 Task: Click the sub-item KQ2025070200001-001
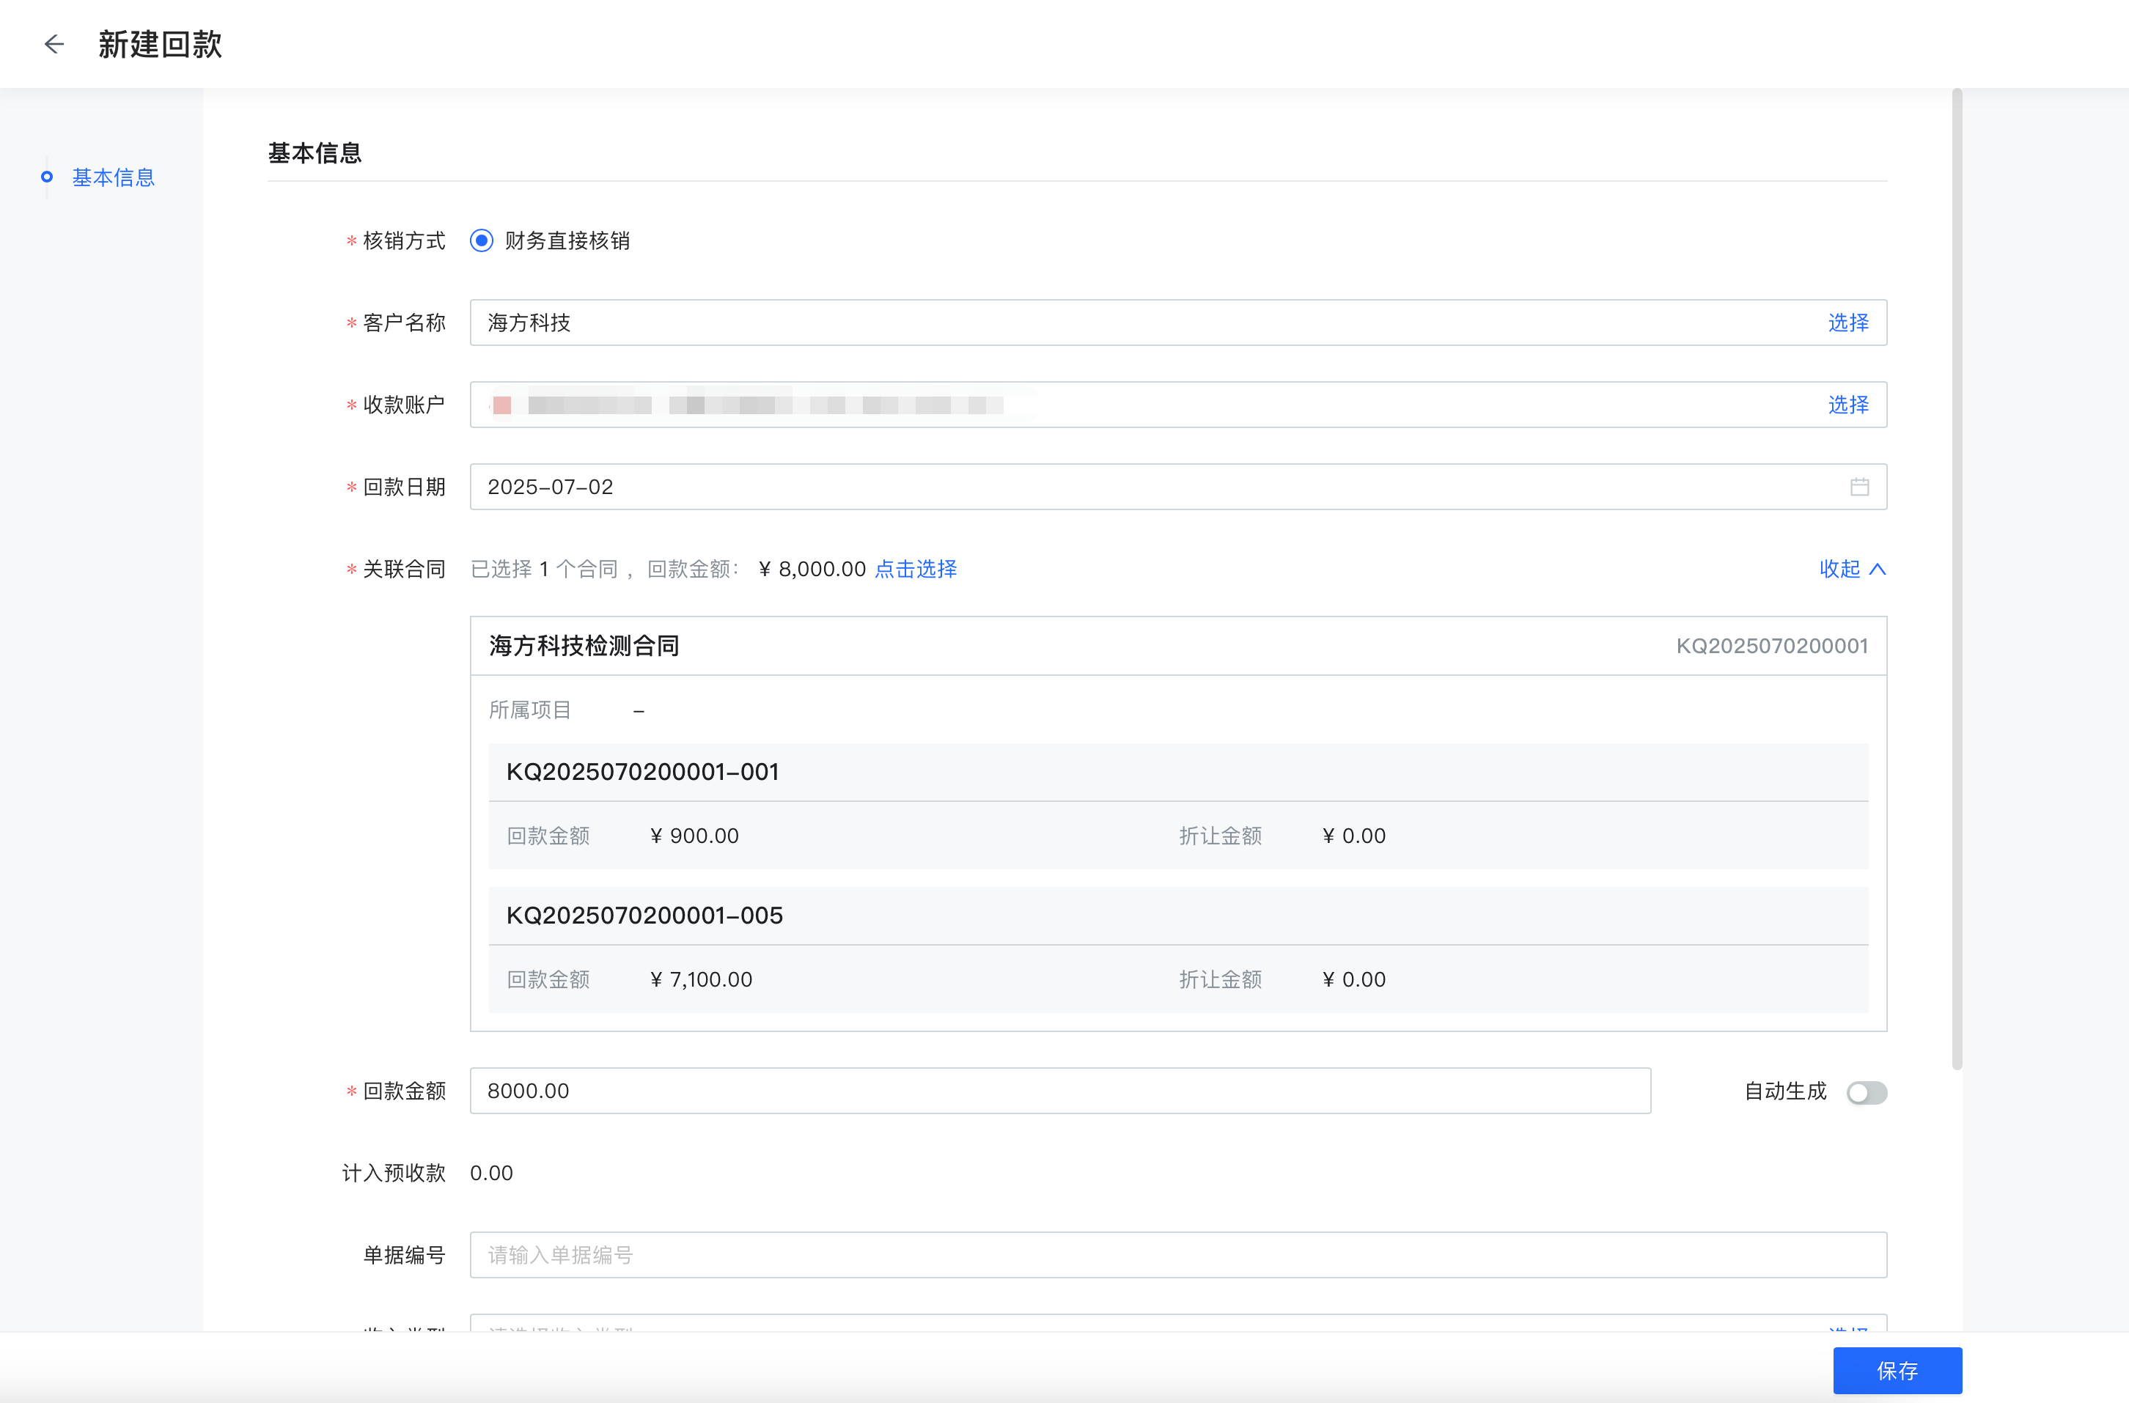click(641, 772)
